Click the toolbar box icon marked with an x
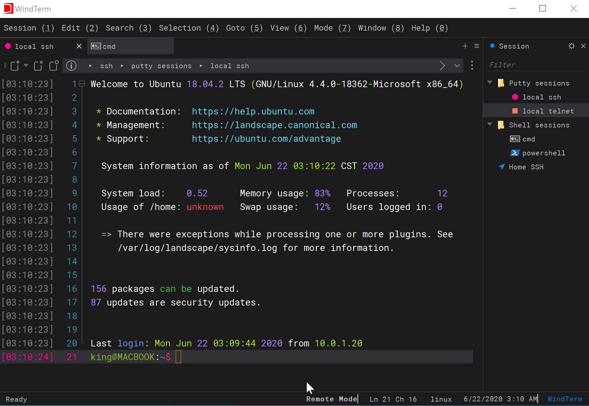 [39, 66]
